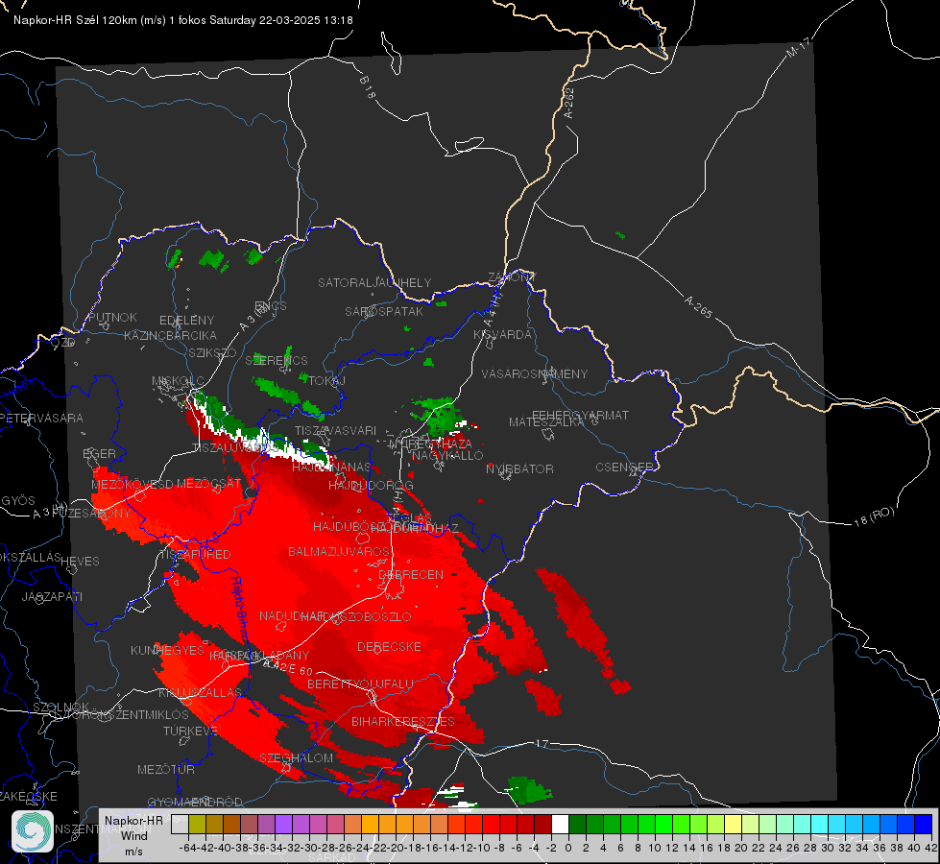Select the BERETTYÓÚJFALU label
940x864 pixels.
click(360, 684)
